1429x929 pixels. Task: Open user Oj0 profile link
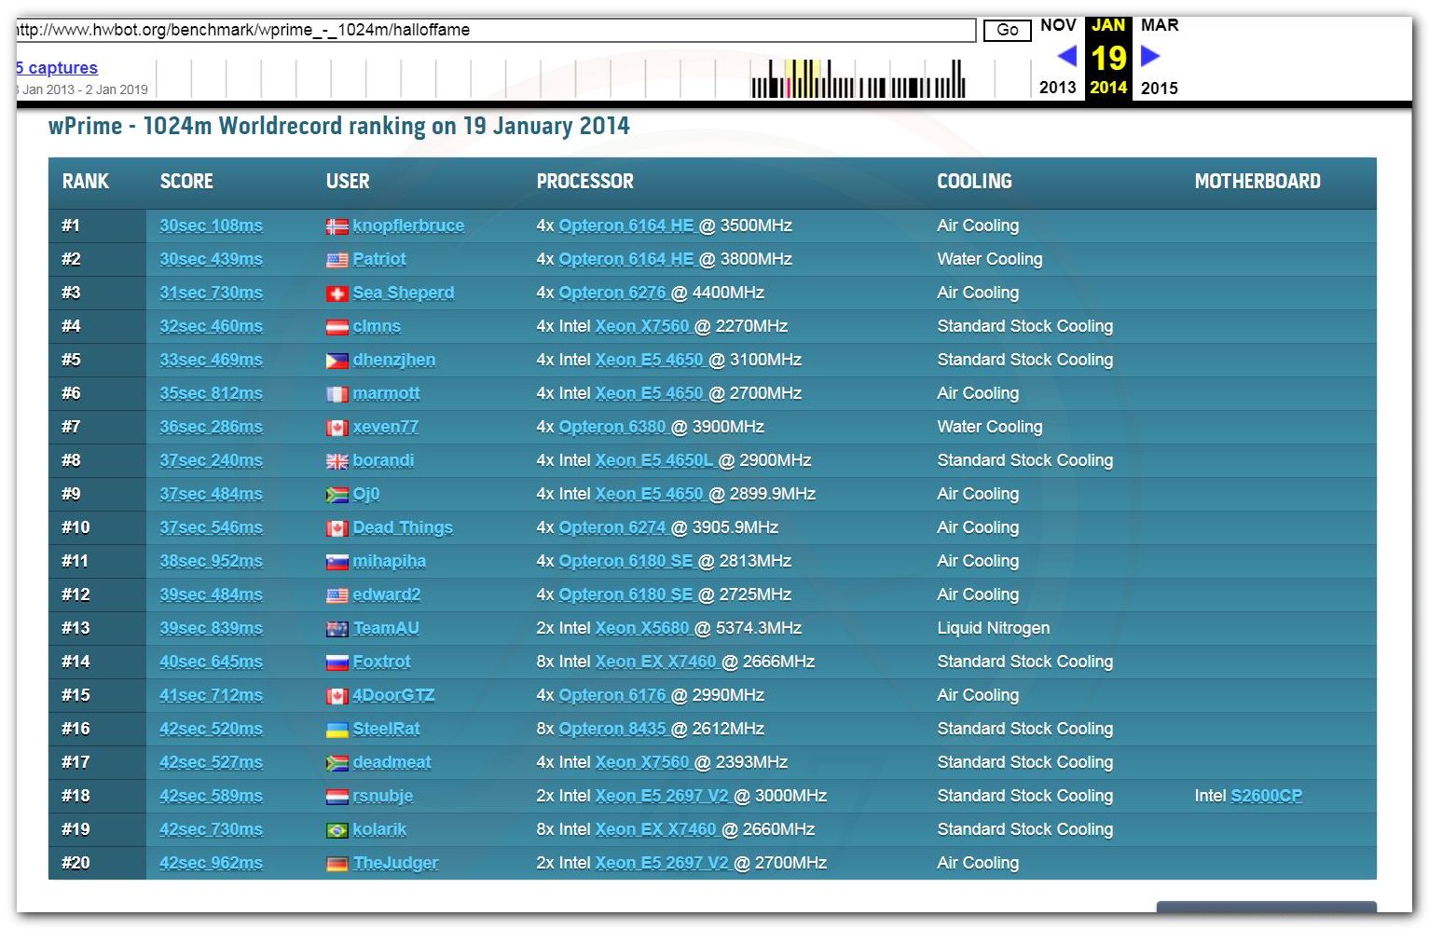pyautogui.click(x=366, y=494)
